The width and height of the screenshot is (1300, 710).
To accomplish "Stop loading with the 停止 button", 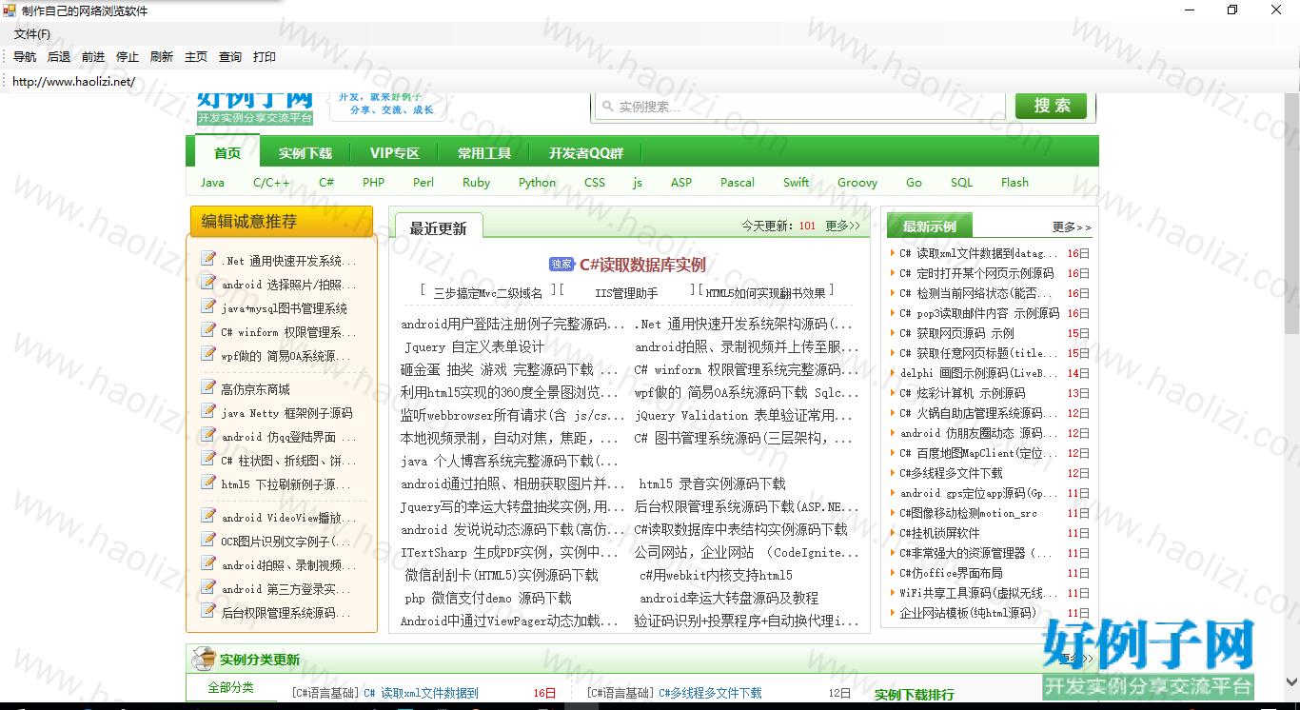I will 128,57.
